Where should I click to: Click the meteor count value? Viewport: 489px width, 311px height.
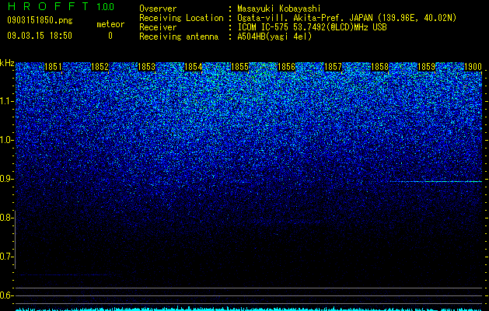pyautogui.click(x=110, y=37)
